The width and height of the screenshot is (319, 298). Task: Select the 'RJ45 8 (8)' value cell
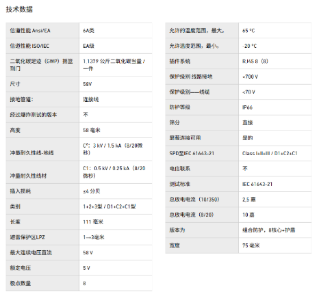tap(275, 62)
